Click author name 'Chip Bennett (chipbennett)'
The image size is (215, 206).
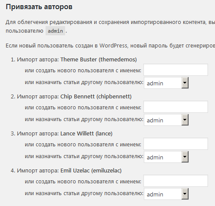pyautogui.click(x=96, y=97)
